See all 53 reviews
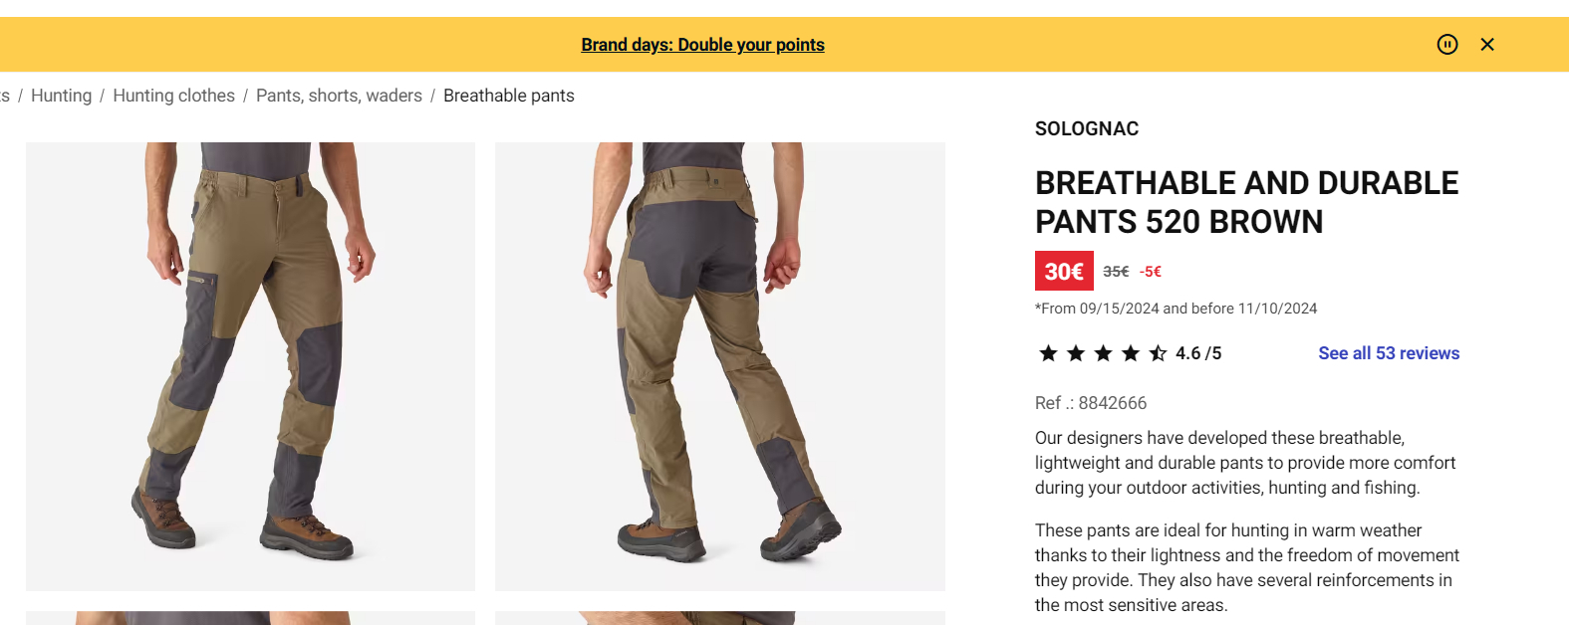This screenshot has height=625, width=1569. pos(1389,353)
